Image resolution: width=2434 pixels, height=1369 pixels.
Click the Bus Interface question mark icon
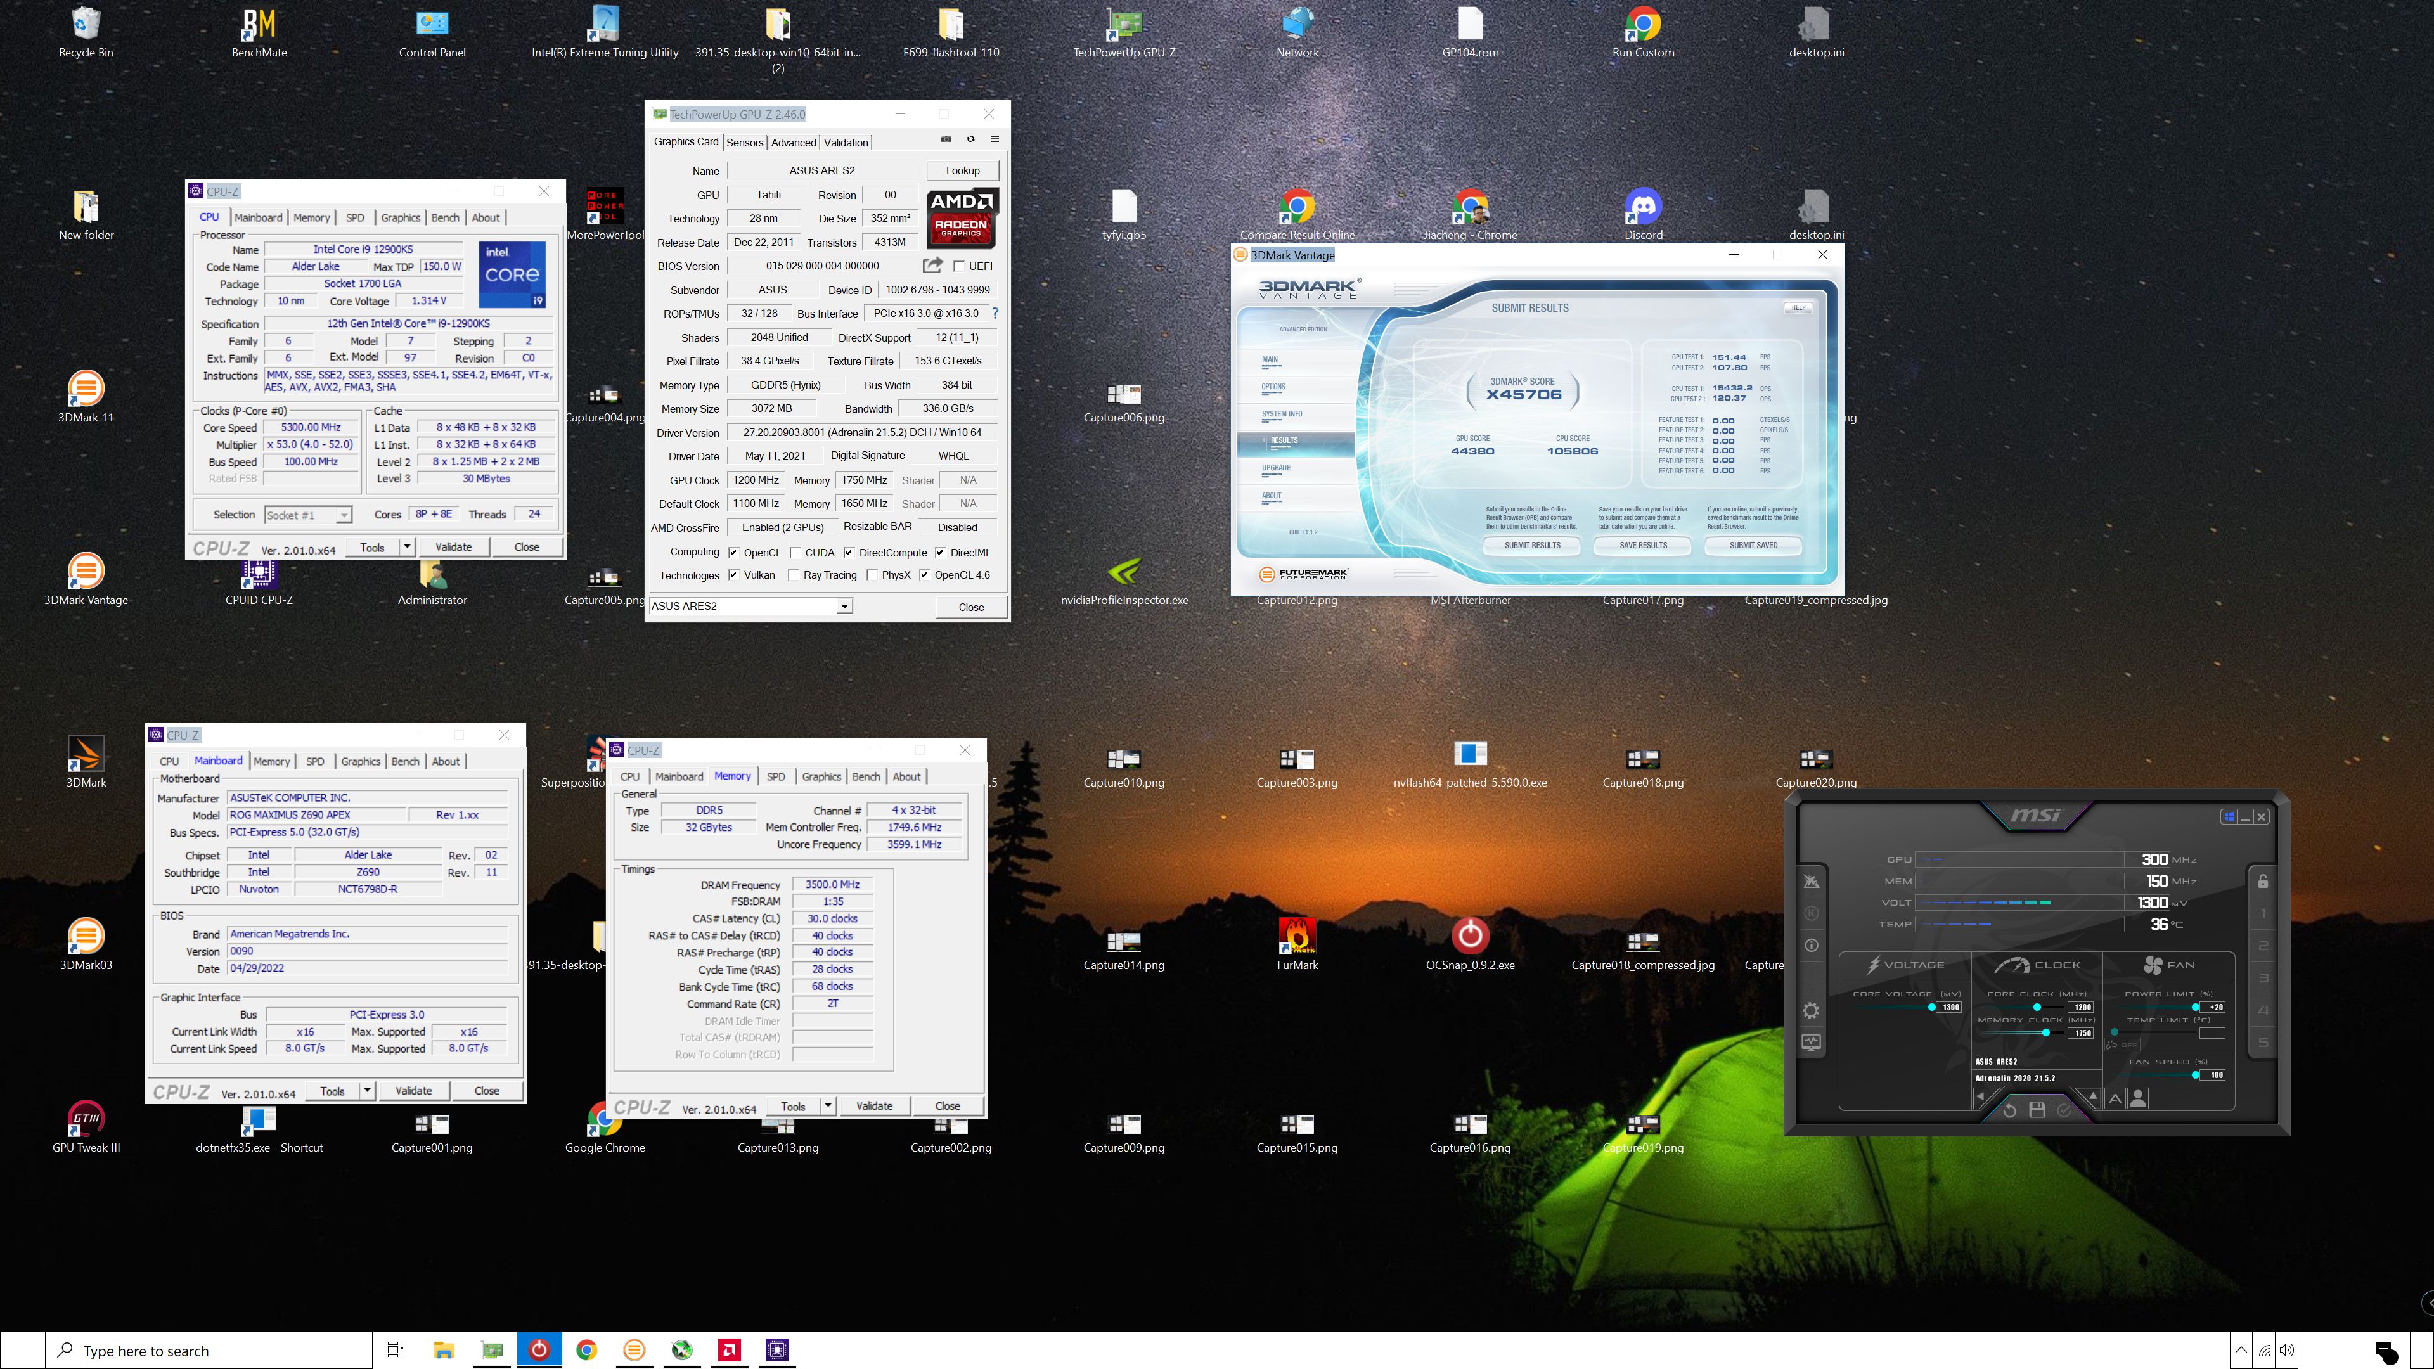coord(995,314)
